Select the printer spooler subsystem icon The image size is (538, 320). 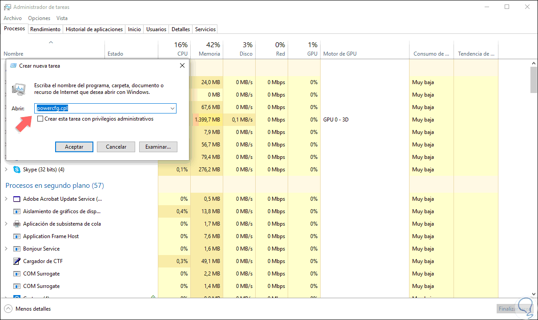pyautogui.click(x=17, y=224)
